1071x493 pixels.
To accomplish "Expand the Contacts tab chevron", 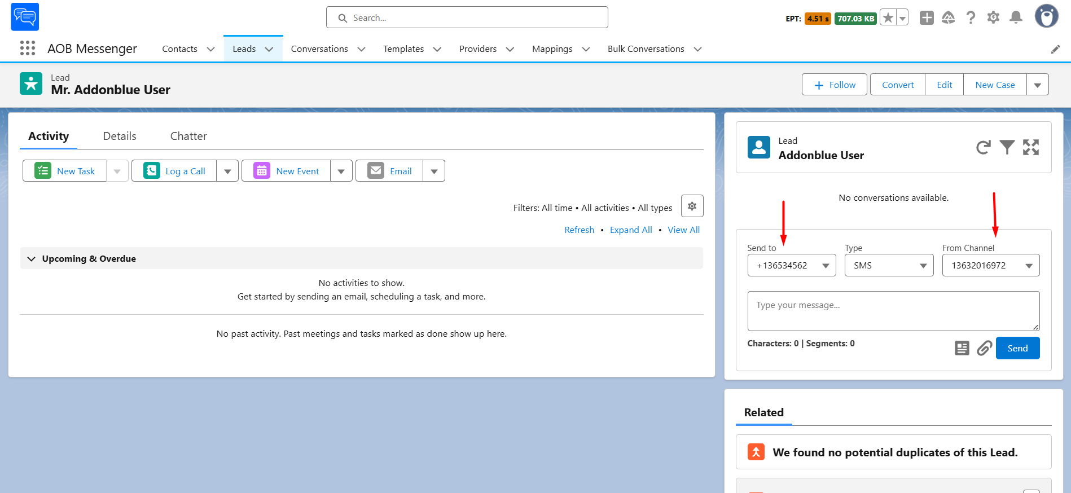I will click(210, 49).
